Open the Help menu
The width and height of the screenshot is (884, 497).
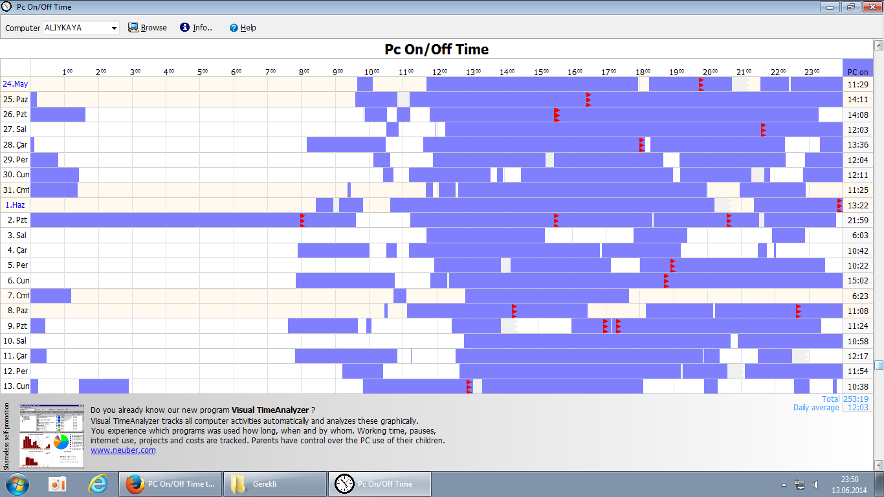tap(243, 28)
